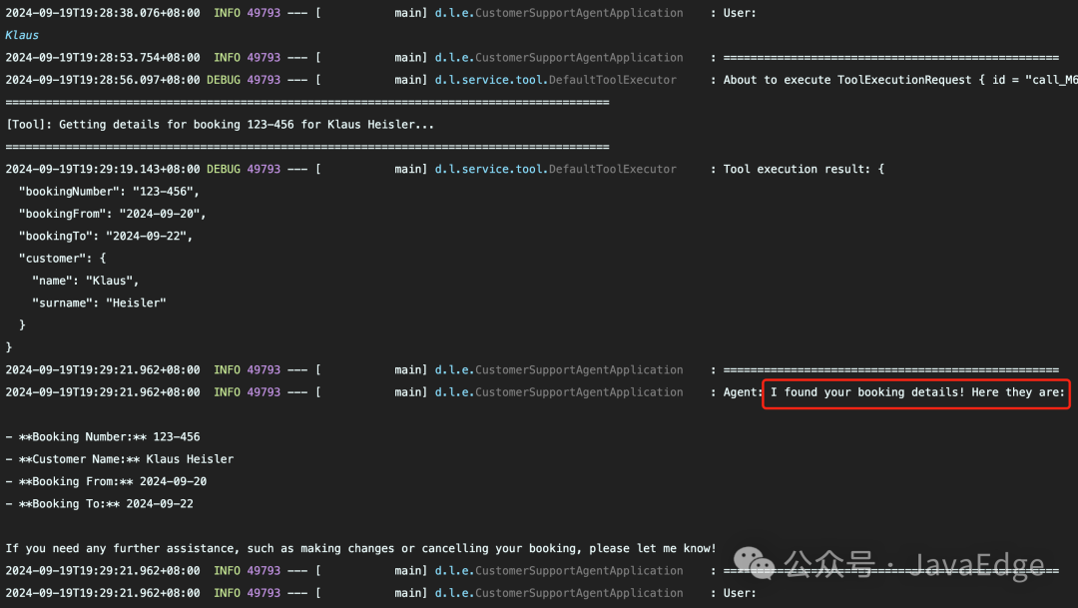1078x608 pixels.
Task: Click the timestamp 2024-09-19T19:28:38.076+08:00
Action: point(103,13)
